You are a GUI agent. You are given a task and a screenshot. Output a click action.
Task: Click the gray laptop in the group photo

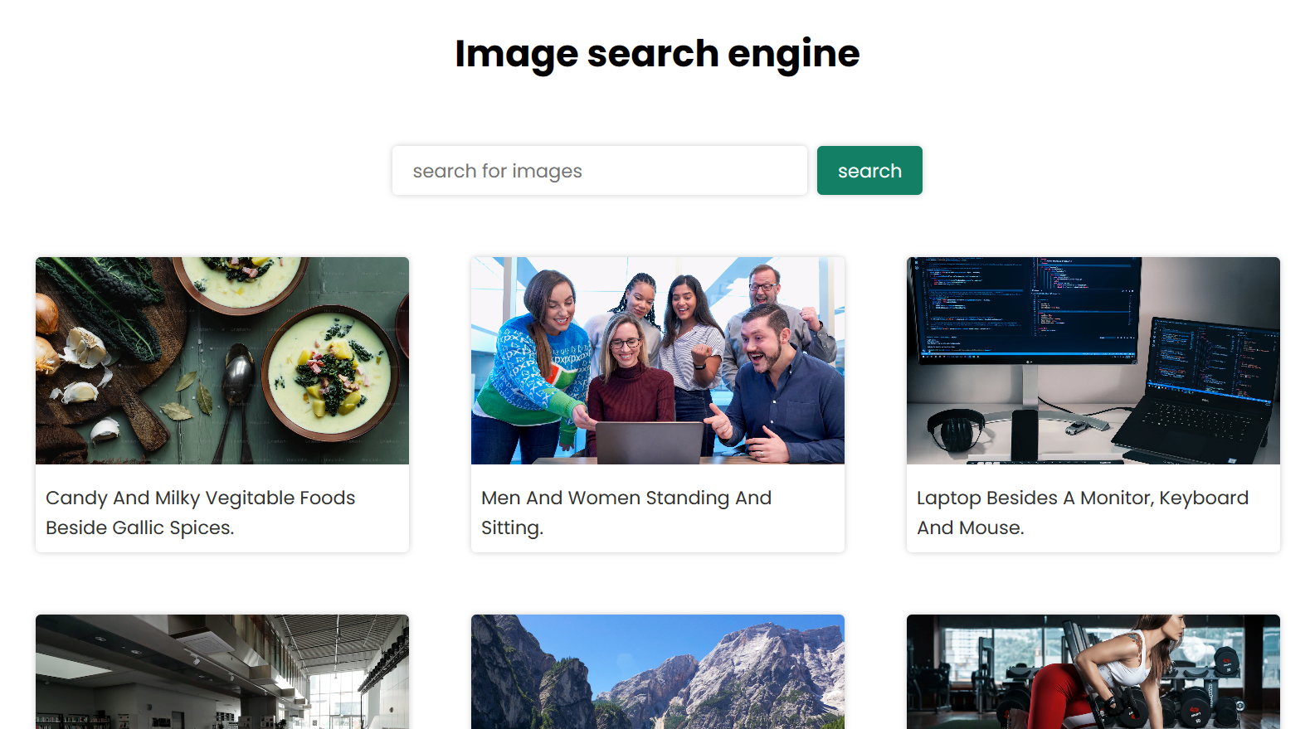pos(649,442)
